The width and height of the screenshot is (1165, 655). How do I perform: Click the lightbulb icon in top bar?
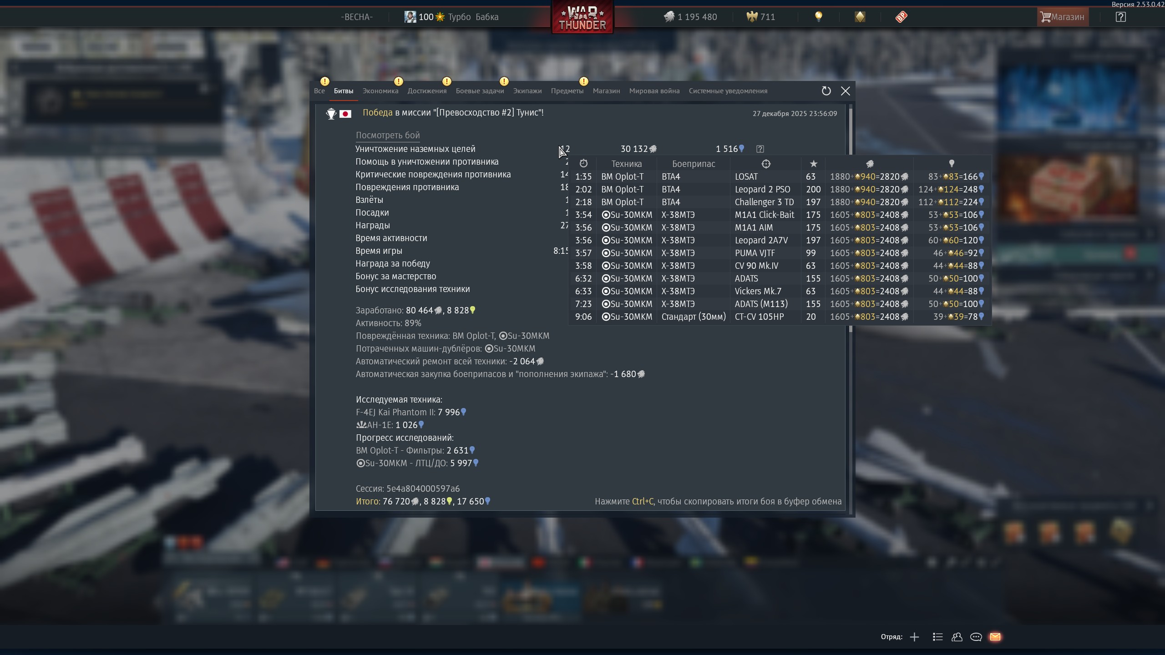[x=818, y=17]
